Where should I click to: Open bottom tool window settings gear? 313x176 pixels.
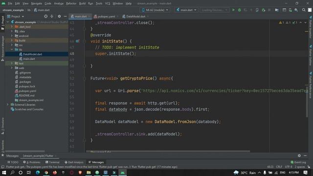pyautogui.click(x=299, y=155)
